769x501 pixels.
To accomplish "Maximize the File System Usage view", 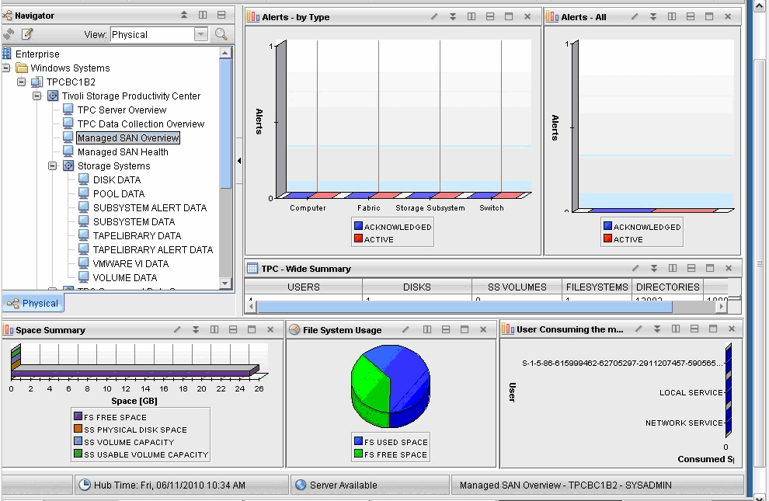I will click(x=465, y=329).
